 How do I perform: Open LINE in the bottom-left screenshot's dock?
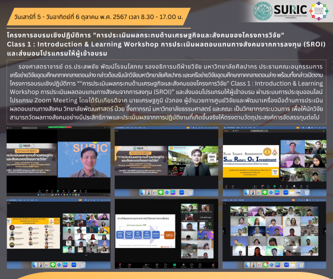tap(53, 265)
